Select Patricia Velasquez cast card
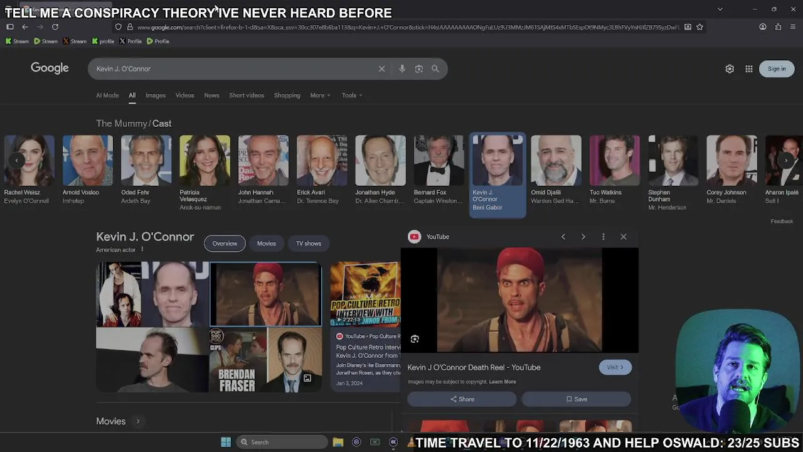The width and height of the screenshot is (803, 452). [205, 173]
